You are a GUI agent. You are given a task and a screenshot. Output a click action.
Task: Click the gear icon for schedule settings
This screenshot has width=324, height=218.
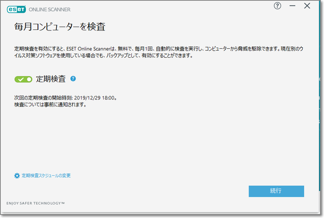pyautogui.click(x=17, y=175)
